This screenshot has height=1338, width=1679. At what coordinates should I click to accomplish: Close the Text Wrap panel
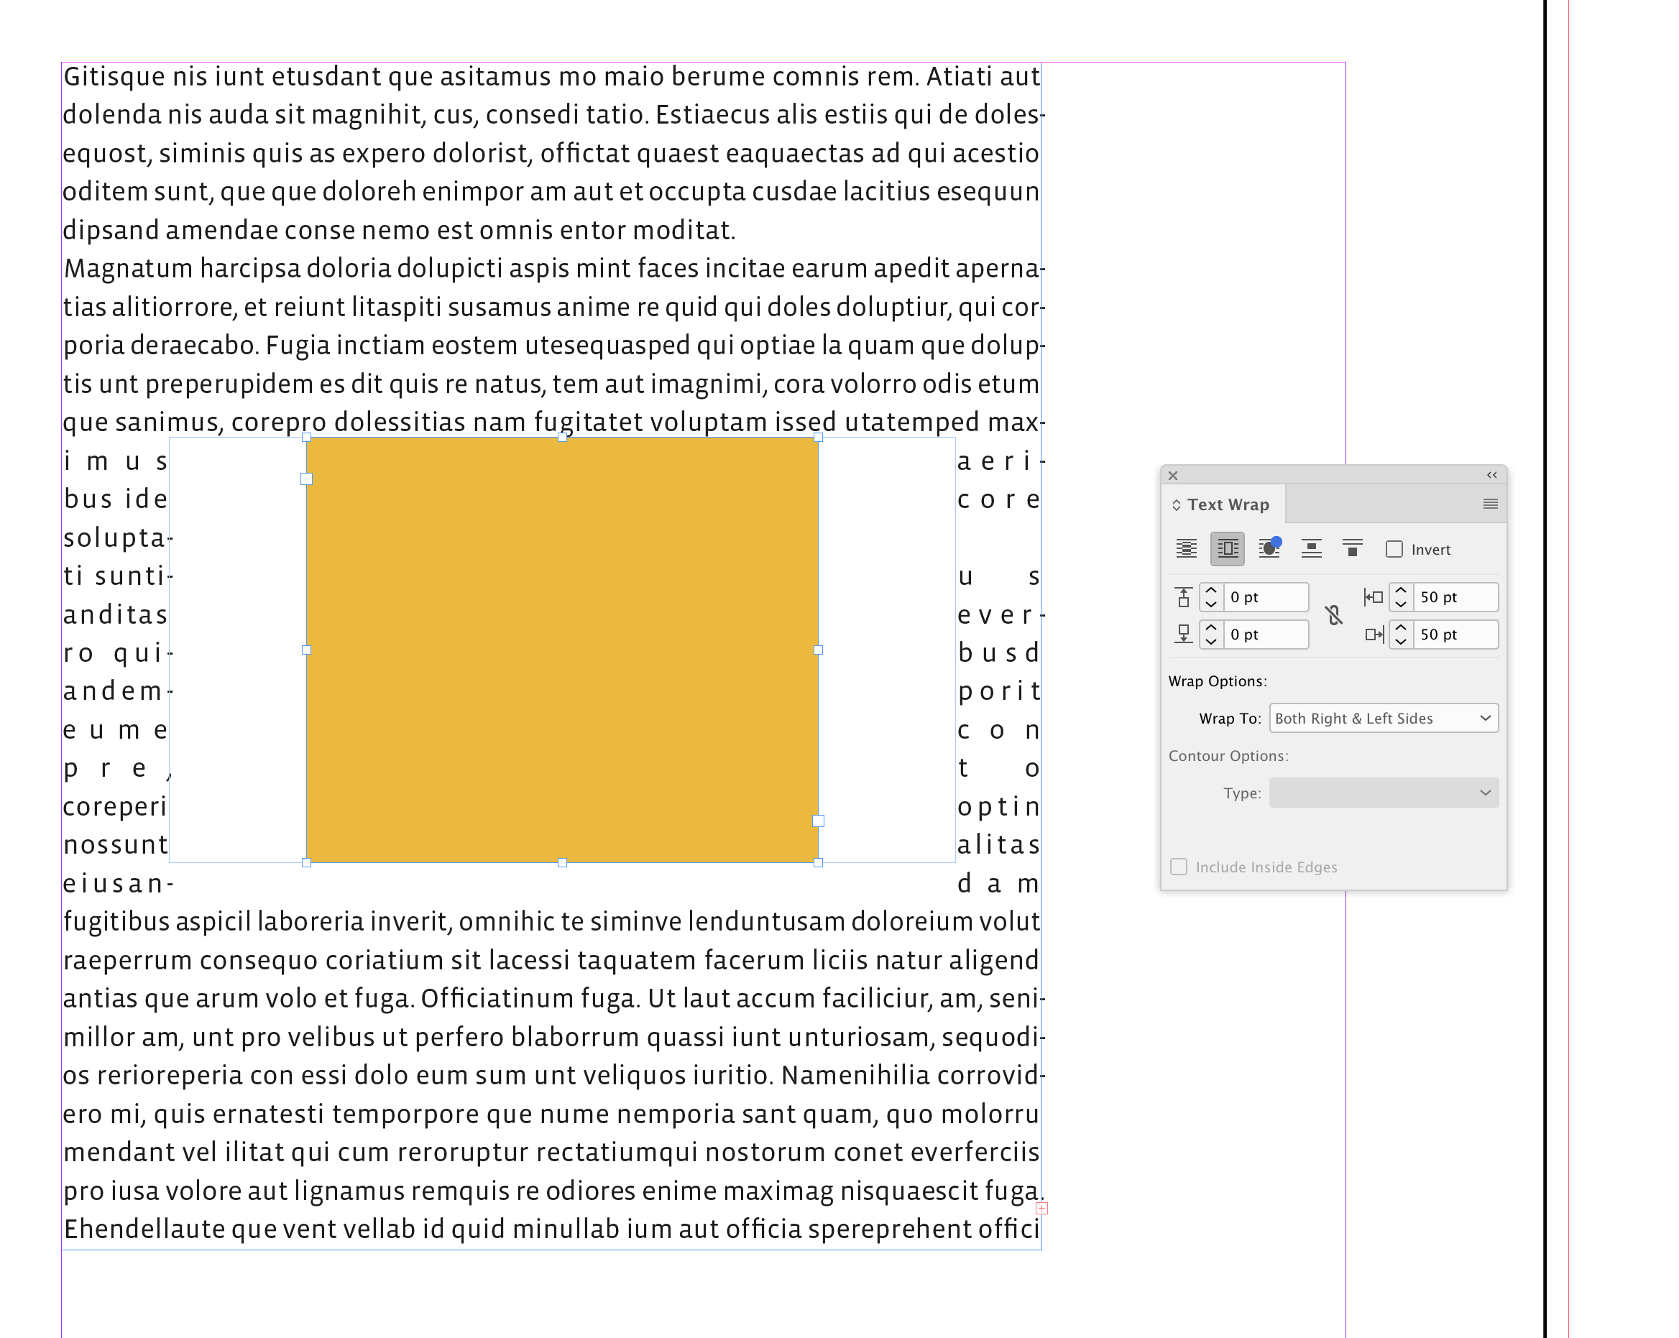pos(1174,476)
